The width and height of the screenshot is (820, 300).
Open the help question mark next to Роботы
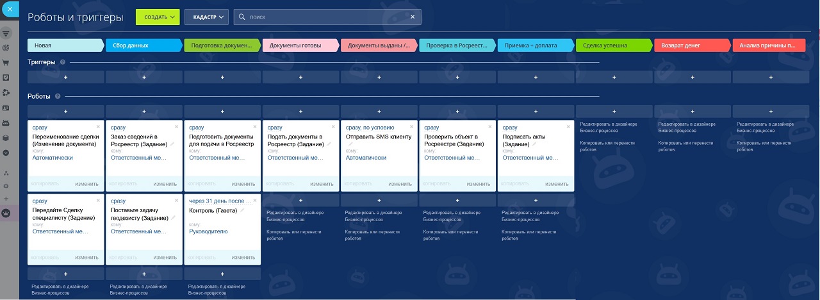click(58, 97)
